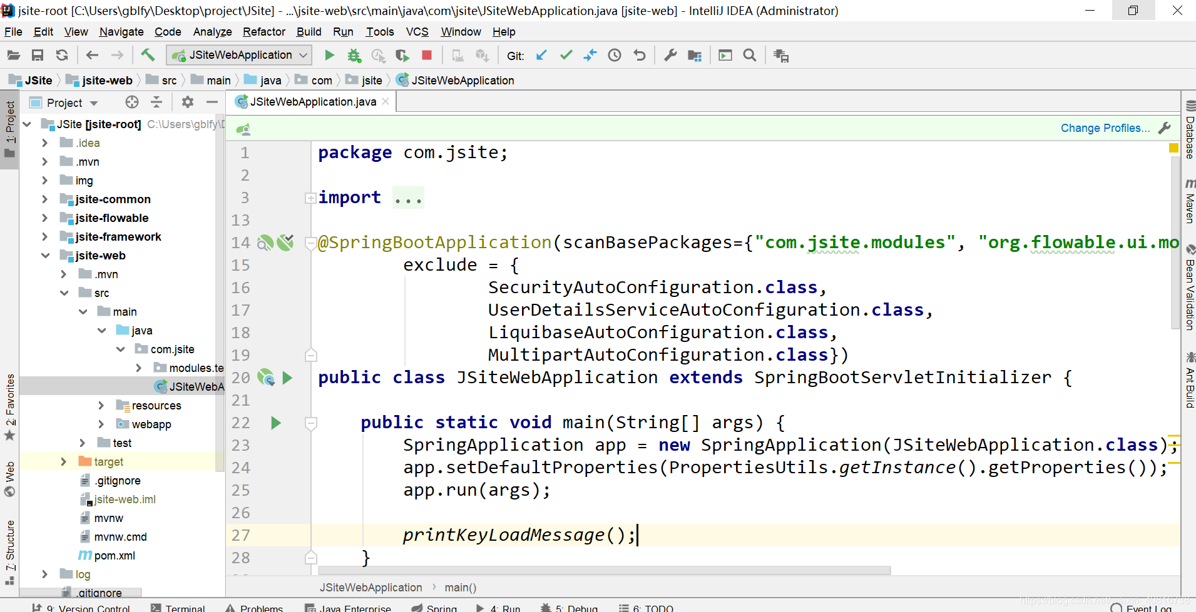Image resolution: width=1196 pixels, height=612 pixels.
Task: Revert changes with the rollback arrow
Action: (x=639, y=56)
